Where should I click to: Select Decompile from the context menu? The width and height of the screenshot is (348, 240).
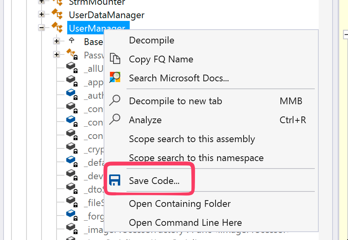tap(151, 40)
